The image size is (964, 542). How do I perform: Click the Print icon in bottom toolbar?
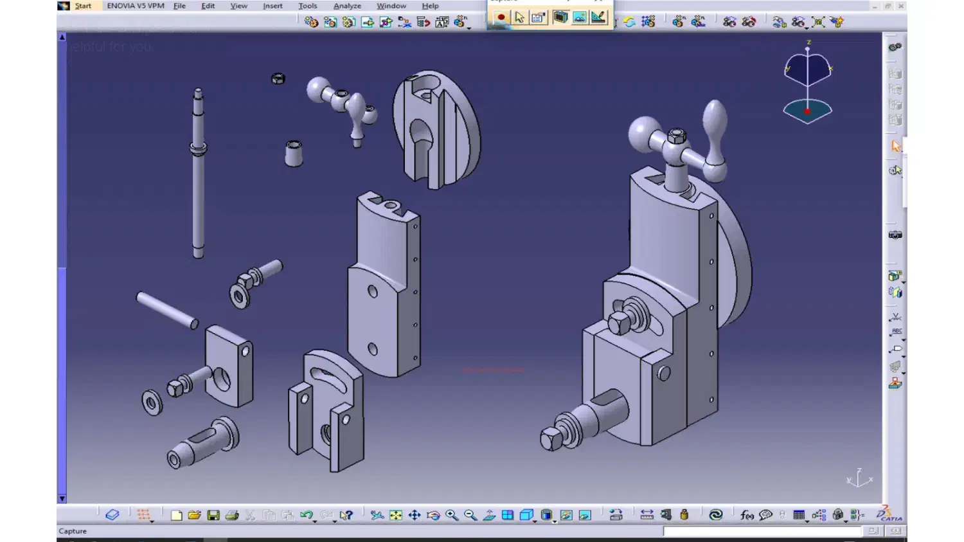click(232, 515)
